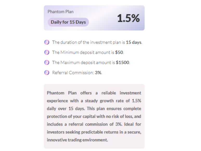Click the bullet icon beside the plan duration line

point(47,42)
